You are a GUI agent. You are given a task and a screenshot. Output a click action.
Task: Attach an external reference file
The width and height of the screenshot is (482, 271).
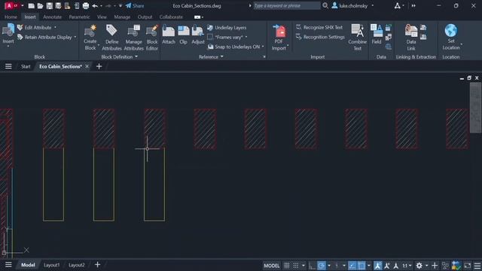(x=169, y=35)
